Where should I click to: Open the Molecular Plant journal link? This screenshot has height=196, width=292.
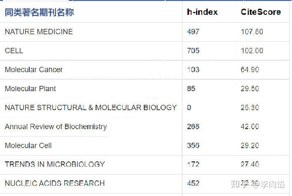(x=30, y=89)
